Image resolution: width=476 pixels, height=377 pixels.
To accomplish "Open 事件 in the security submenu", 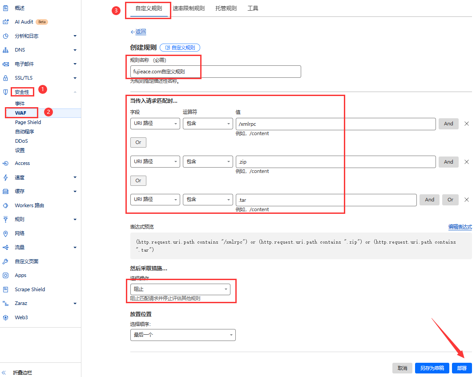I will (x=20, y=104).
